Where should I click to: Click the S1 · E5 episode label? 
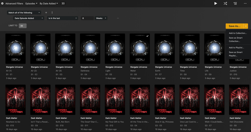109,74
